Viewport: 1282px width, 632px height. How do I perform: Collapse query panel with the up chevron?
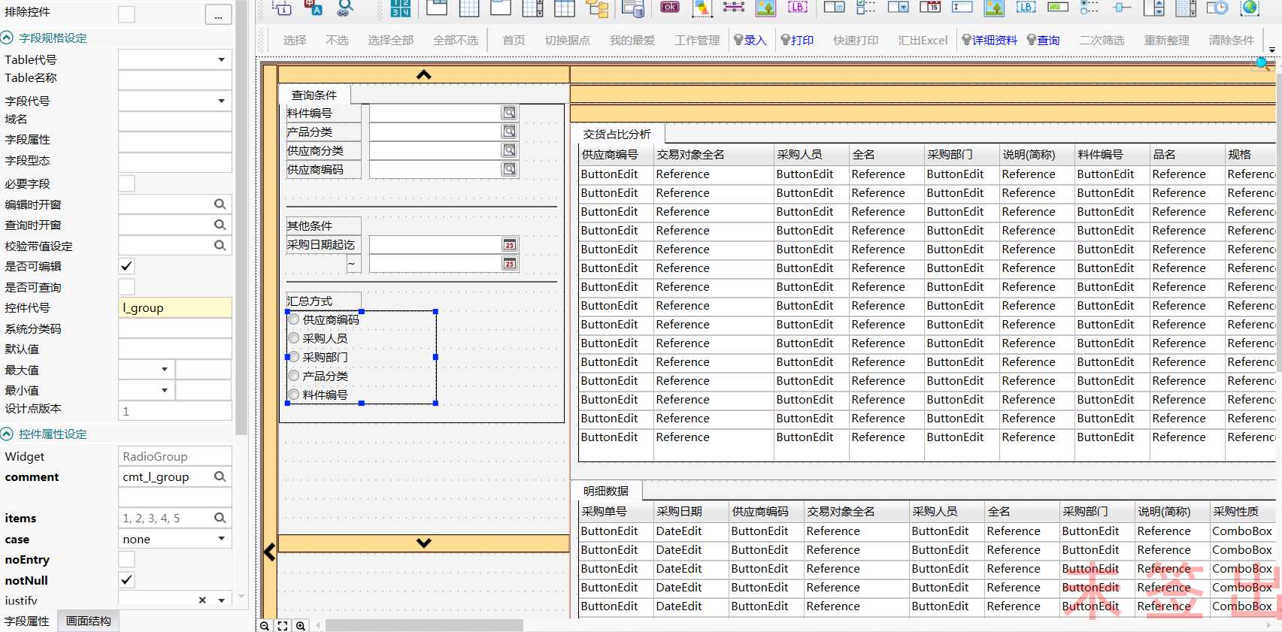pyautogui.click(x=424, y=74)
